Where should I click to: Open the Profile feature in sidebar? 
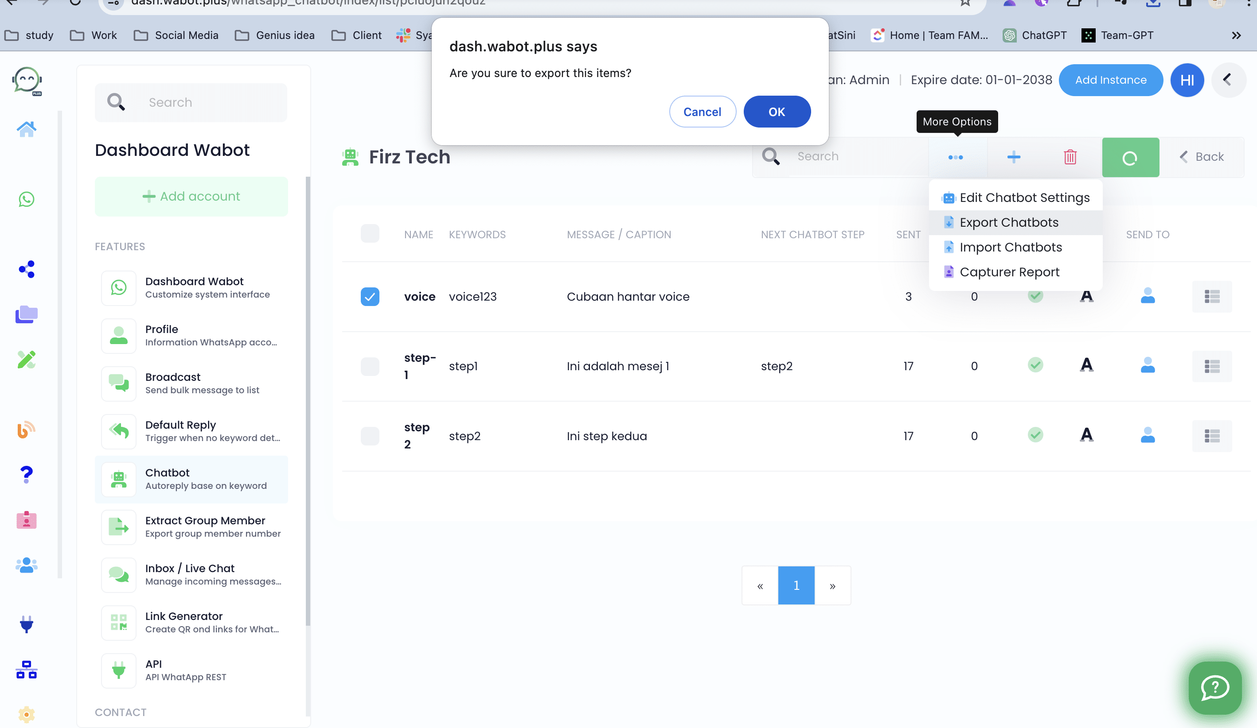point(191,336)
